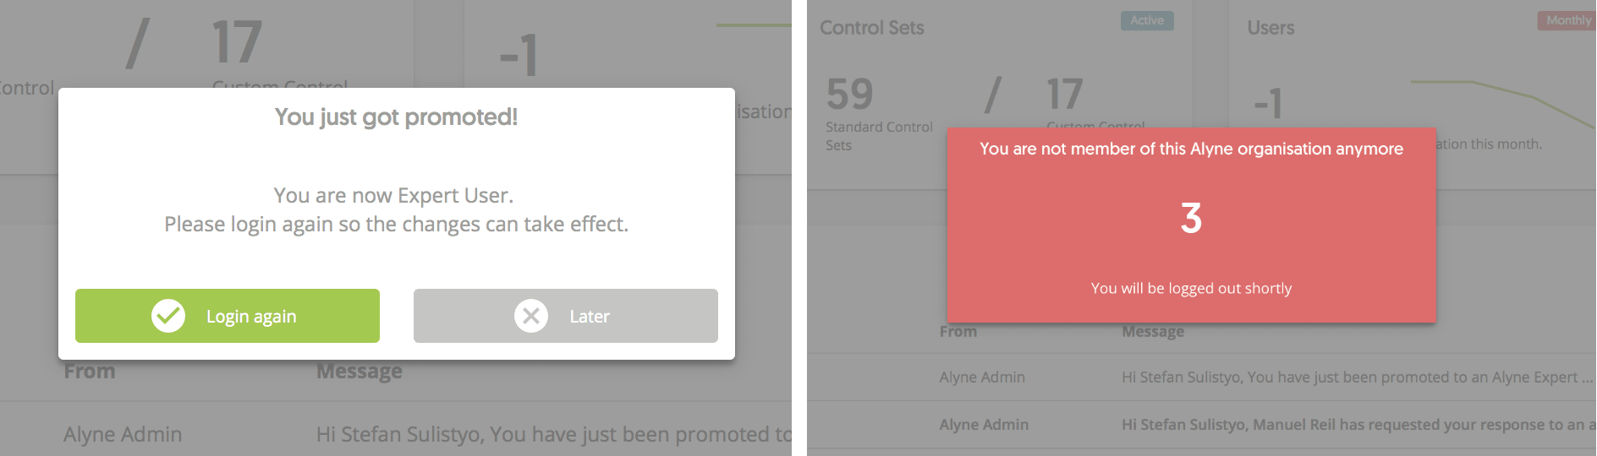Select bold Alyne Admin sender in right table
Viewport: 1597px width, 456px height.
984,425
